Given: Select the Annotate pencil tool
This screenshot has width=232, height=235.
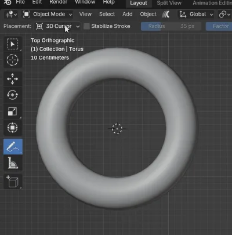Looking at the screenshot, I should pyautogui.click(x=13, y=146).
